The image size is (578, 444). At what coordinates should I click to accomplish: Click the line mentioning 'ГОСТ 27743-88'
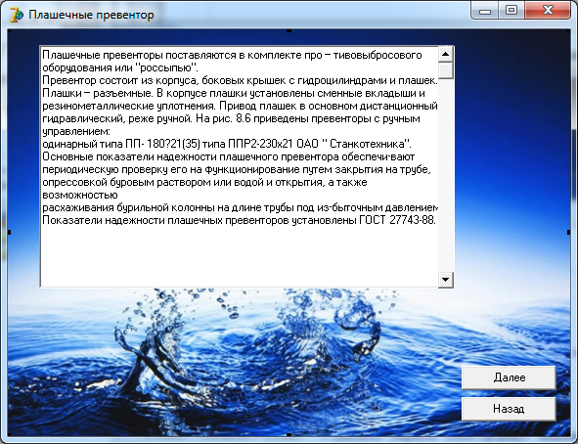[240, 220]
